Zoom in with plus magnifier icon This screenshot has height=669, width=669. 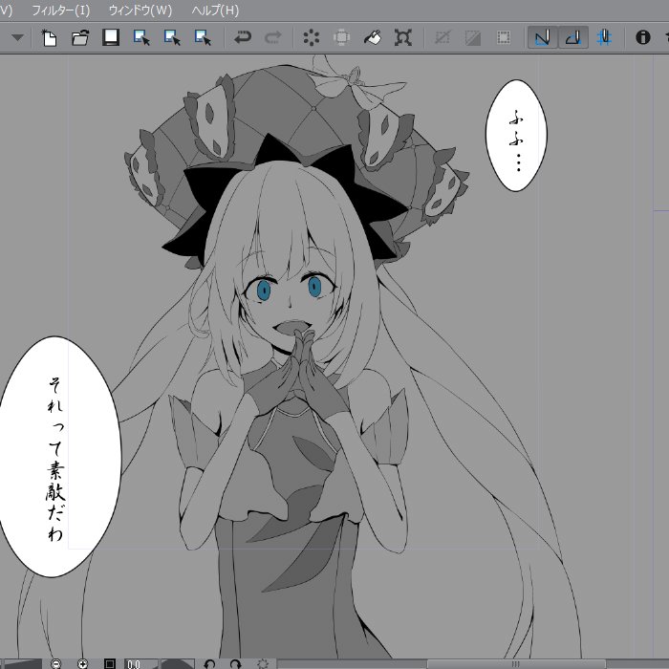pos(83,664)
